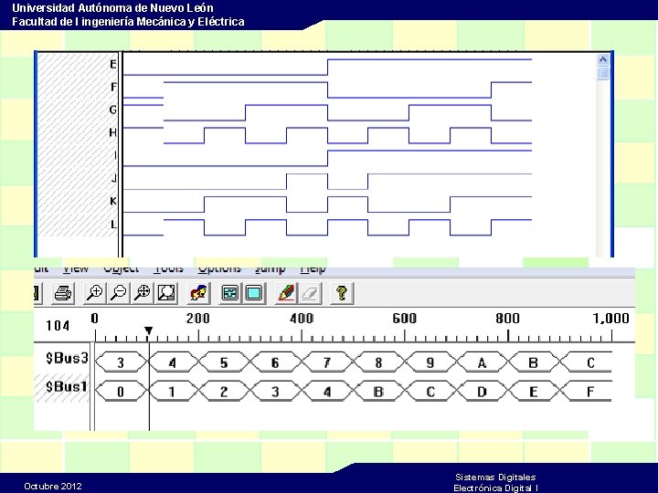Zoom out with the magnifier minus icon
Screen dimensions: 658x493
[x=118, y=293]
